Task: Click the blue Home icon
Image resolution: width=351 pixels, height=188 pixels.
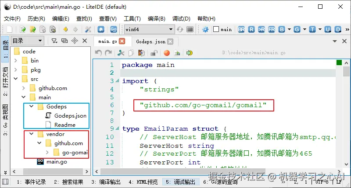Action: 101,29
